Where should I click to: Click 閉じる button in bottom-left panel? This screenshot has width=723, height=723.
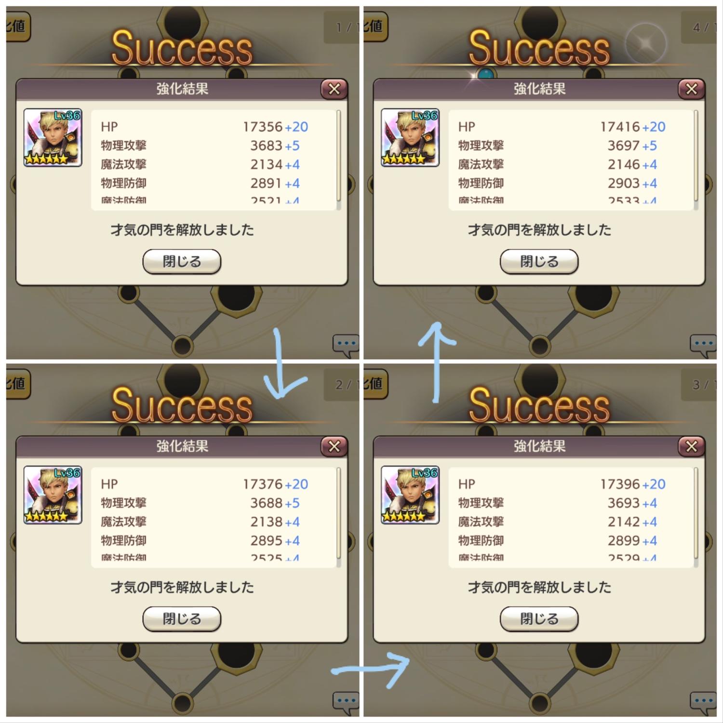point(182,619)
